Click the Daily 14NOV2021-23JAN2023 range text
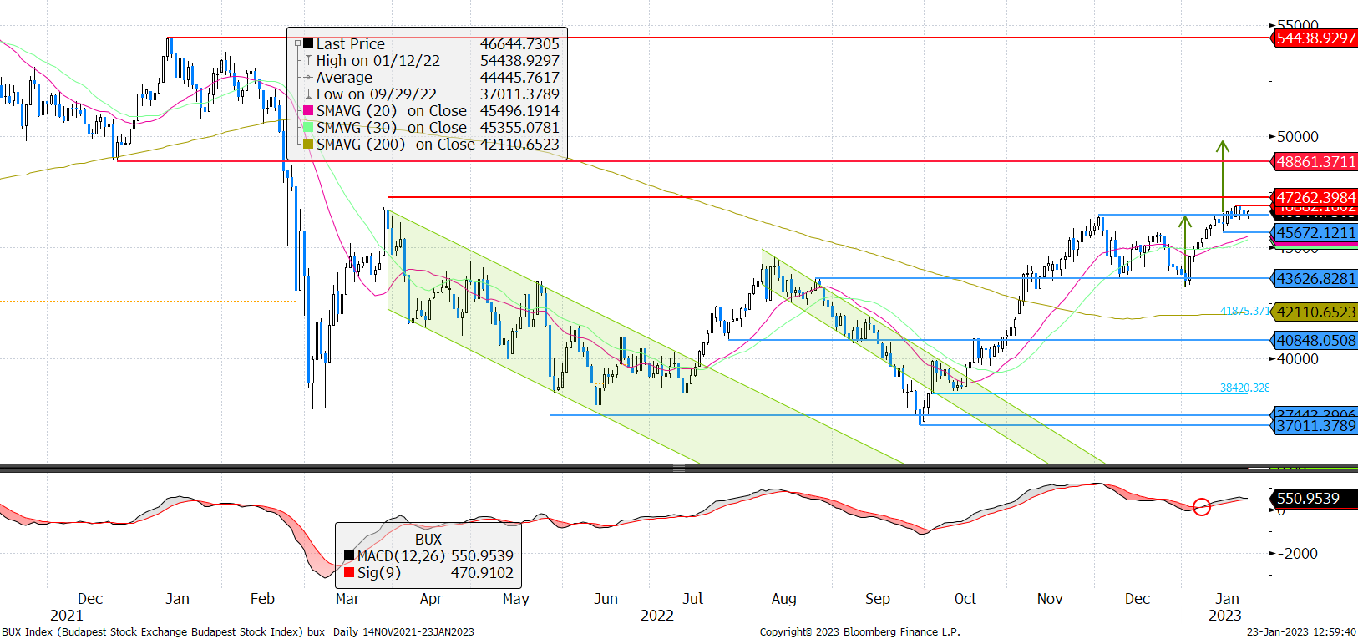Screen dimensions: 1358x639 403,631
